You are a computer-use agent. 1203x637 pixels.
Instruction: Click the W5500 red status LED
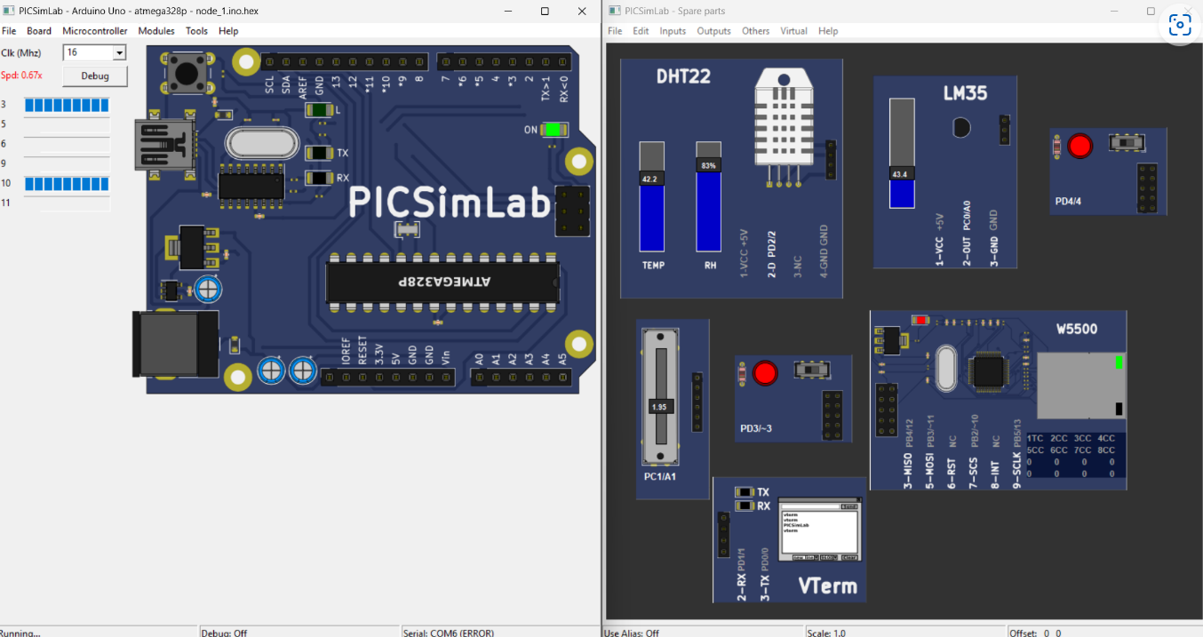[921, 320]
